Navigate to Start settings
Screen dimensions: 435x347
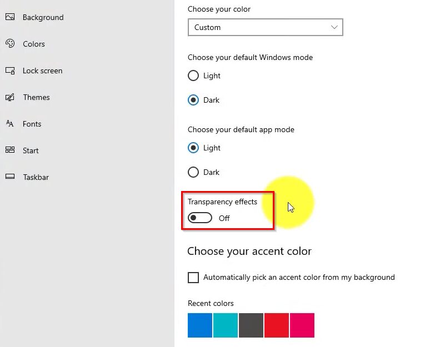pyautogui.click(x=31, y=150)
